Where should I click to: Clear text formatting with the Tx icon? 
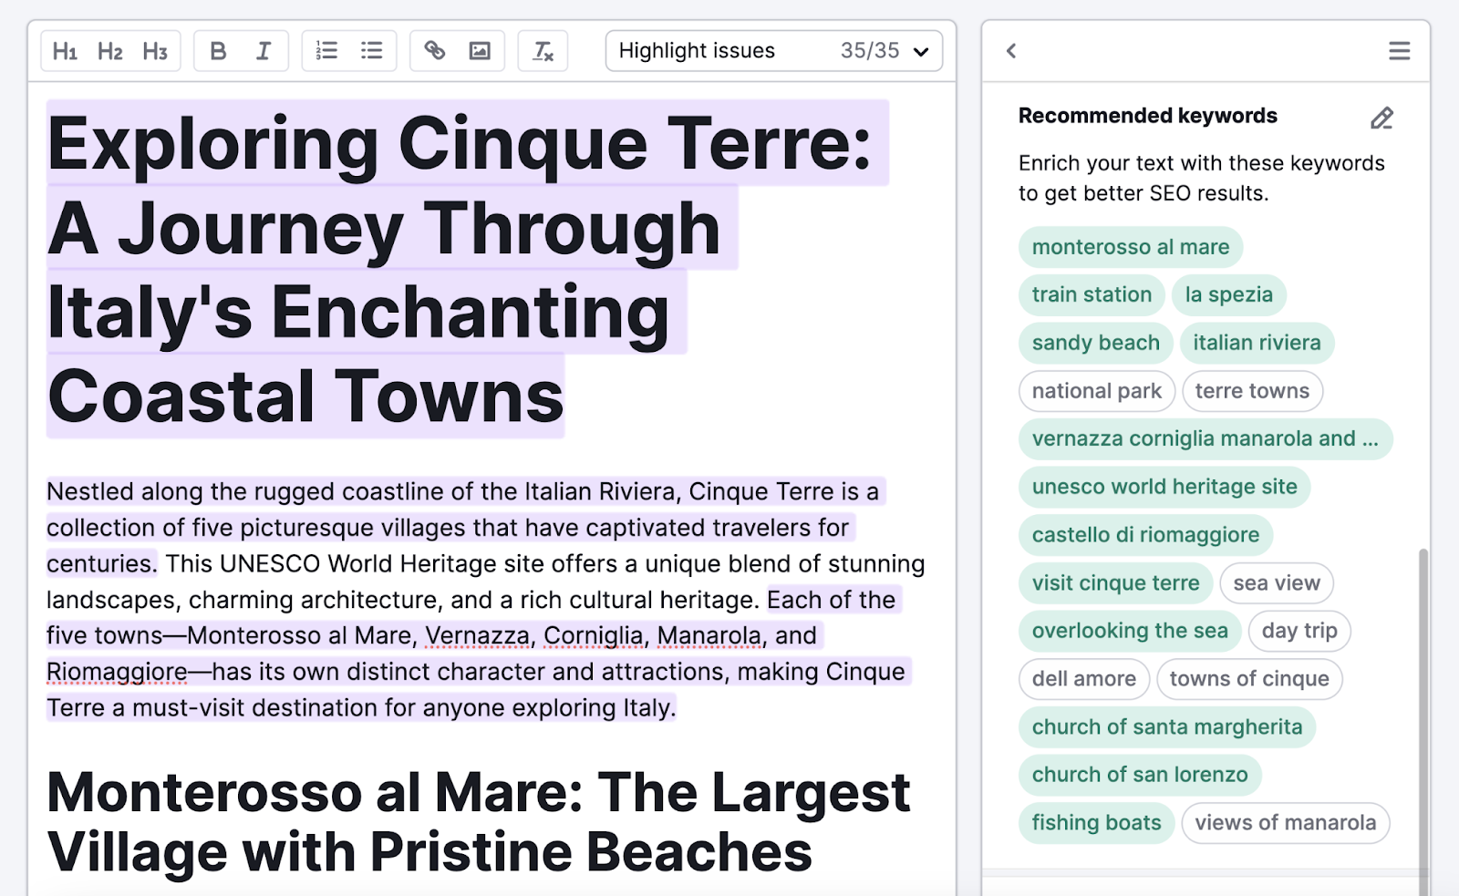pyautogui.click(x=543, y=51)
